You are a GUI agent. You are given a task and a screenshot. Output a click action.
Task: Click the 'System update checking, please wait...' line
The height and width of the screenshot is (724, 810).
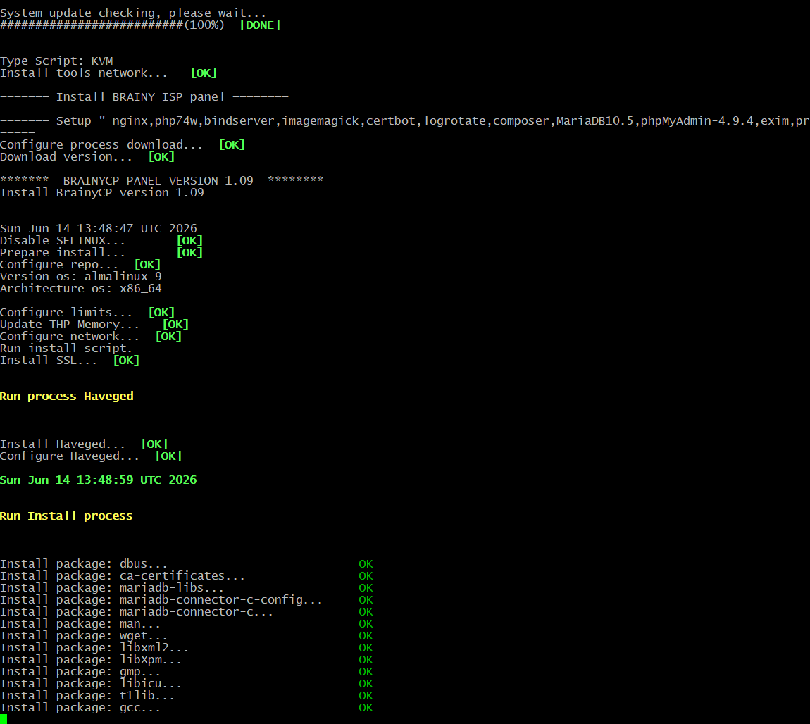coord(133,13)
